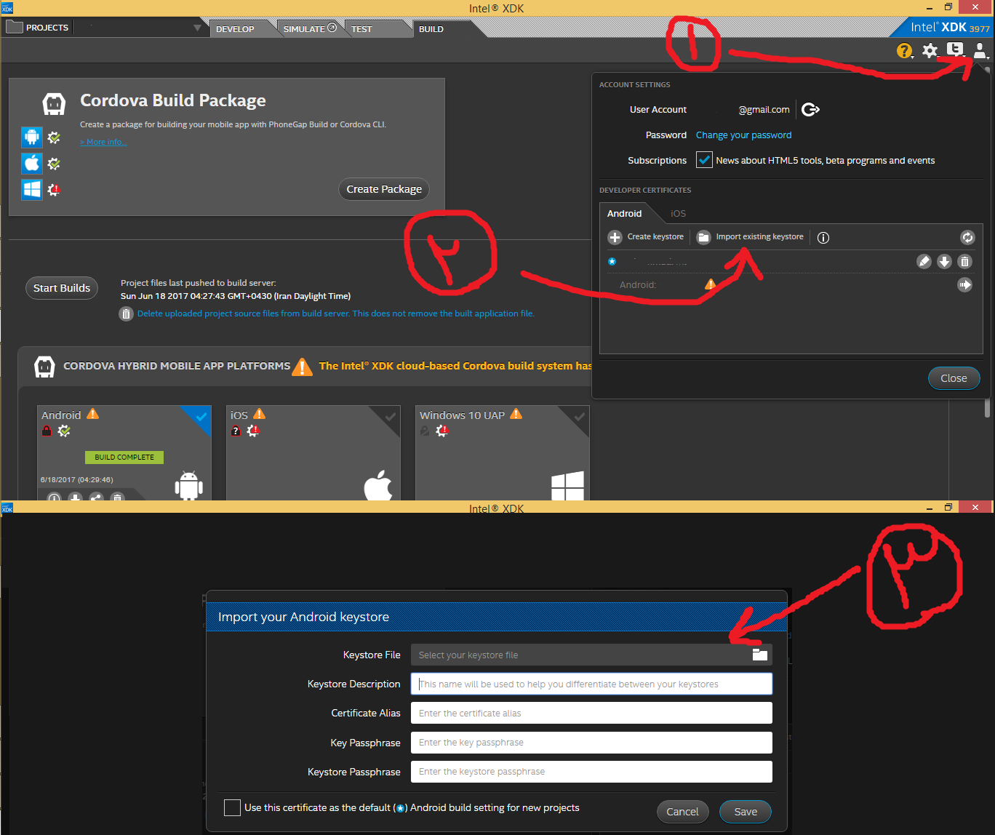
Task: Switch to the BUILD tab
Action: tap(431, 29)
